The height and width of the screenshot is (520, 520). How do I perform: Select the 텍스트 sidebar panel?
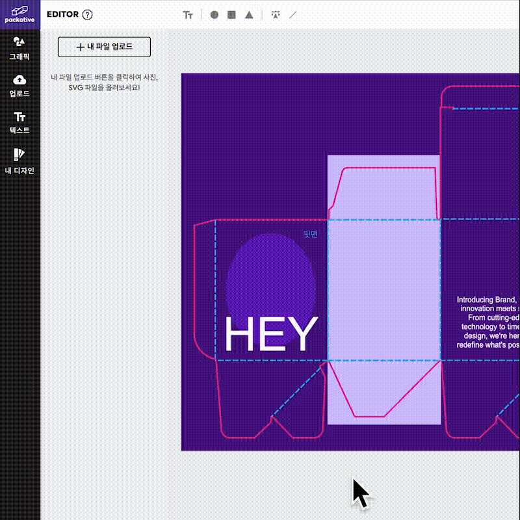[19, 122]
